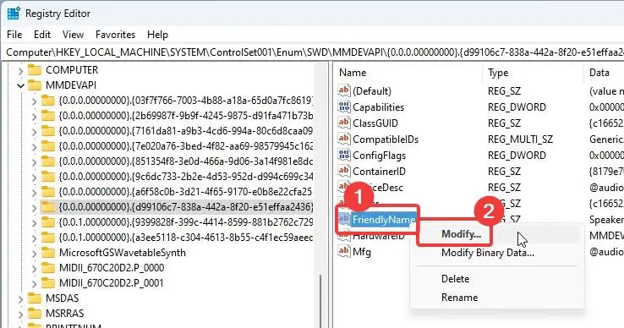Click the Mfg string value icon

pyautogui.click(x=344, y=251)
